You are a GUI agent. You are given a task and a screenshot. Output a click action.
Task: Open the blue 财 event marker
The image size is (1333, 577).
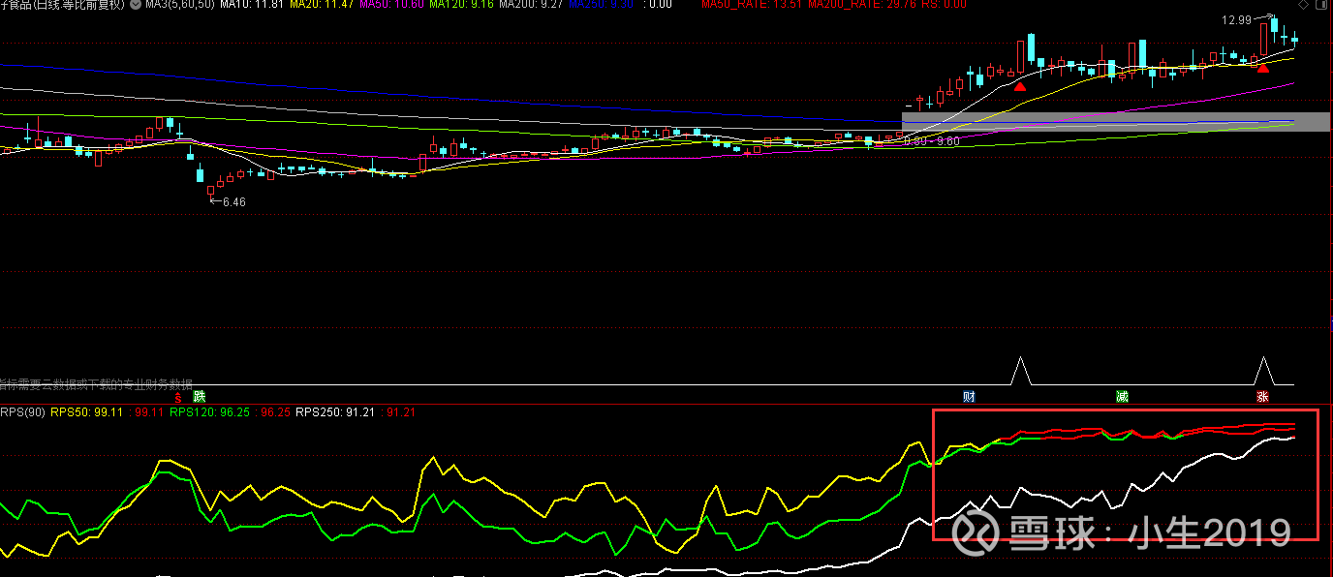point(969,396)
